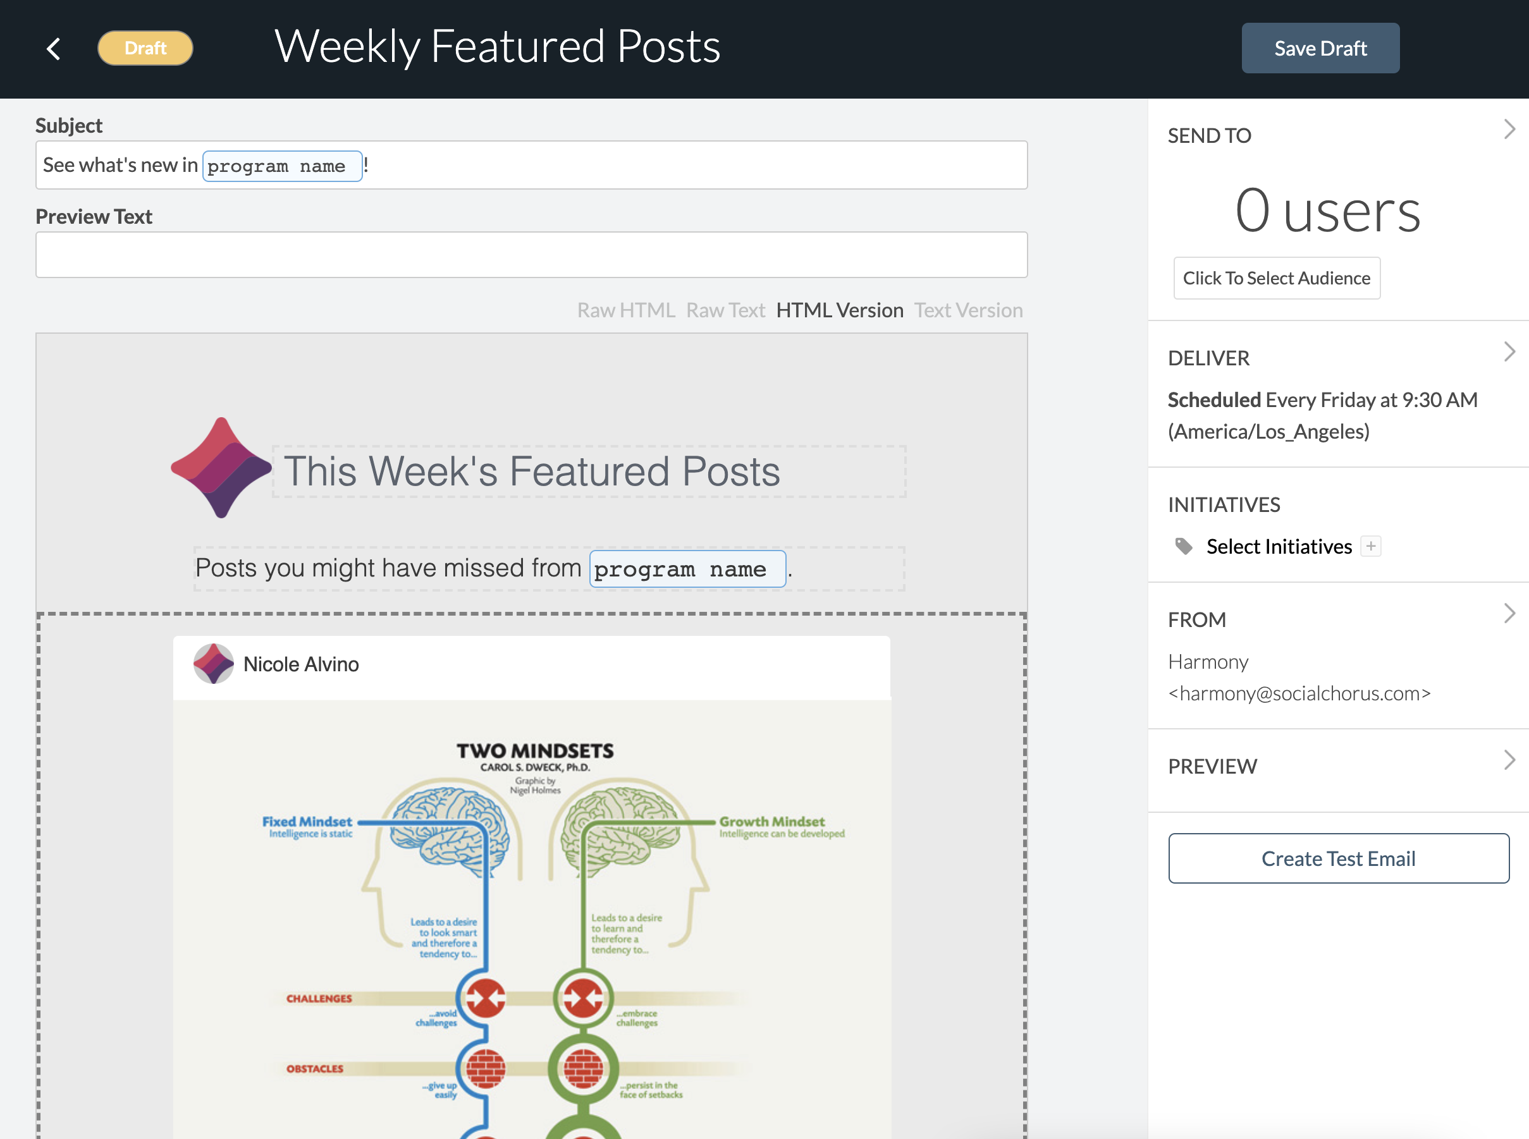Image resolution: width=1529 pixels, height=1139 pixels.
Task: Click the back arrow icon
Action: [x=53, y=48]
